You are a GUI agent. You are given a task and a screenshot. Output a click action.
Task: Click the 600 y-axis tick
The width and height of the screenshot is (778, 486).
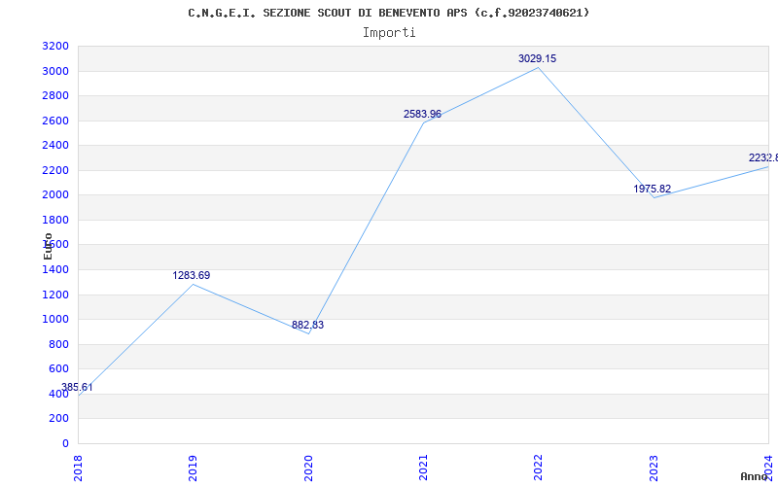pos(59,369)
